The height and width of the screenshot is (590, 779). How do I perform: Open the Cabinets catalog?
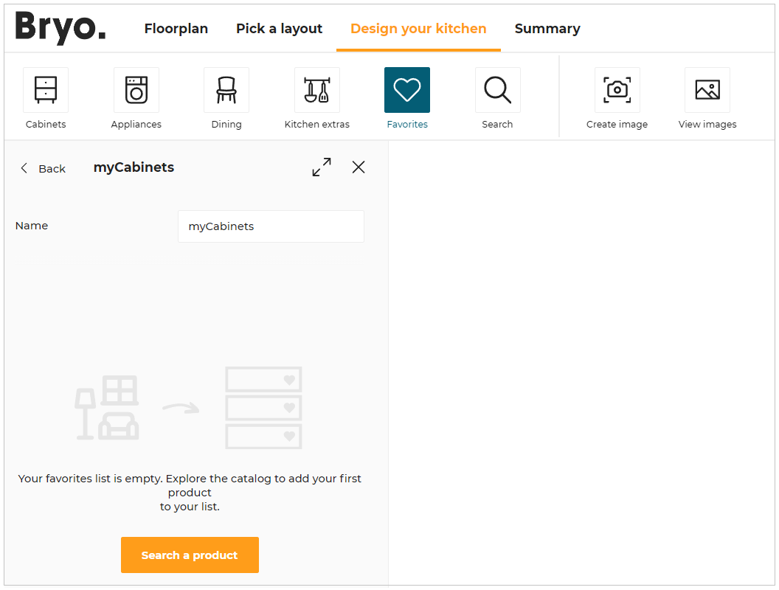point(46,91)
